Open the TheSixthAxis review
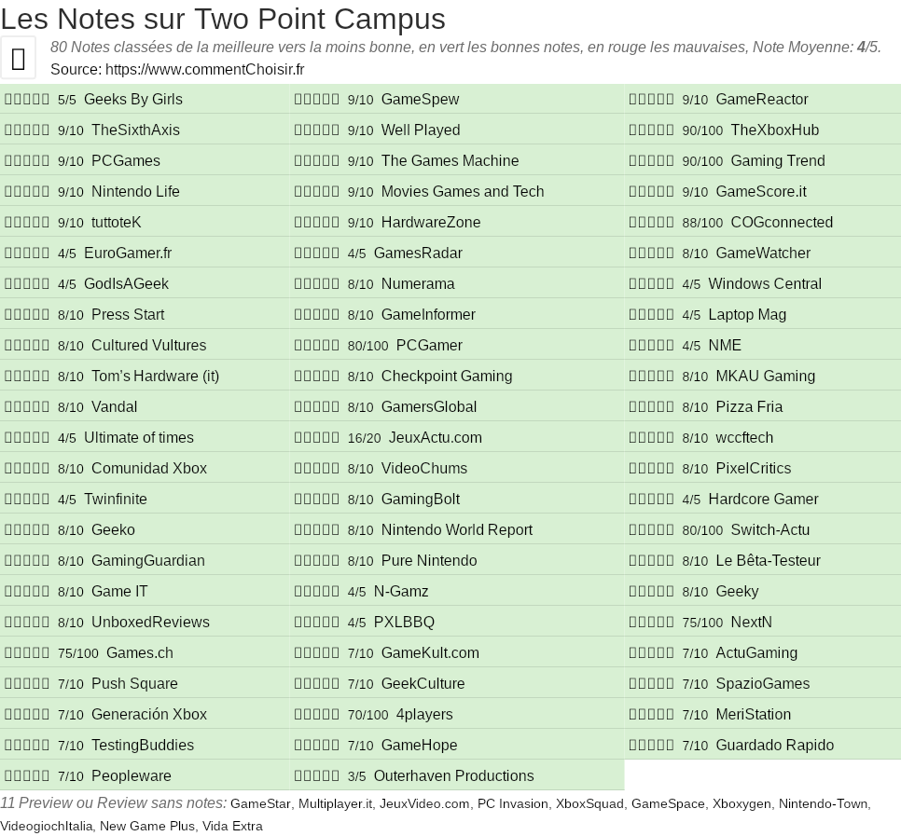The height and width of the screenshot is (836, 901). 135,130
